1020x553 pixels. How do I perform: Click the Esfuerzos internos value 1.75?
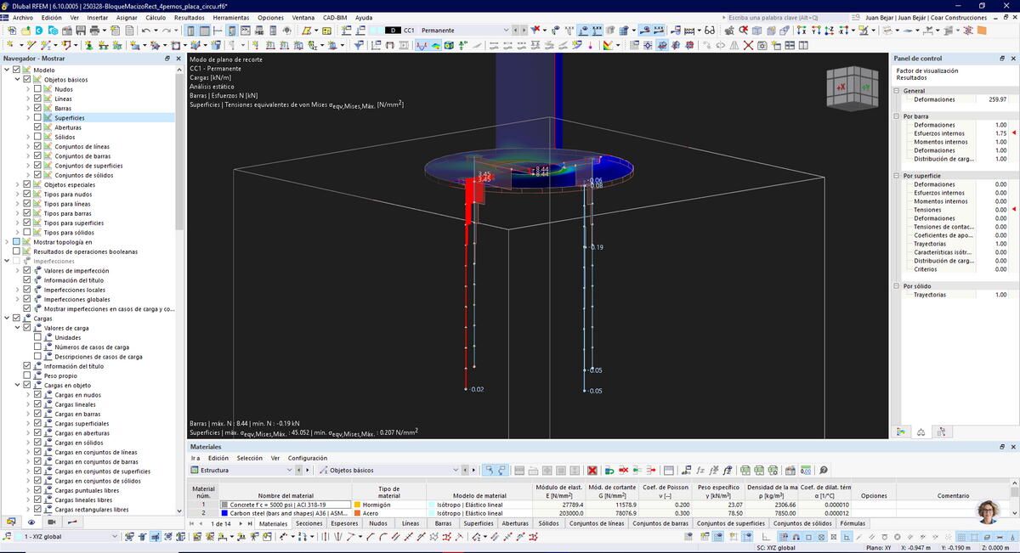tap(1000, 133)
